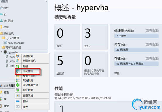The height and width of the screenshot is (112, 162).
Task: Click the VM 网络 icon
Action: pyautogui.click(x=1, y=20)
